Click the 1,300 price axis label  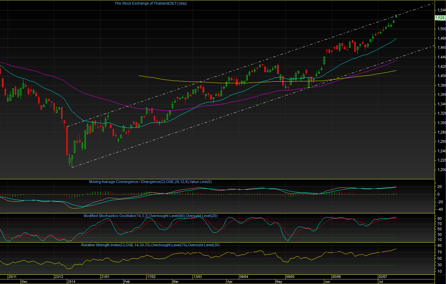click(442, 123)
